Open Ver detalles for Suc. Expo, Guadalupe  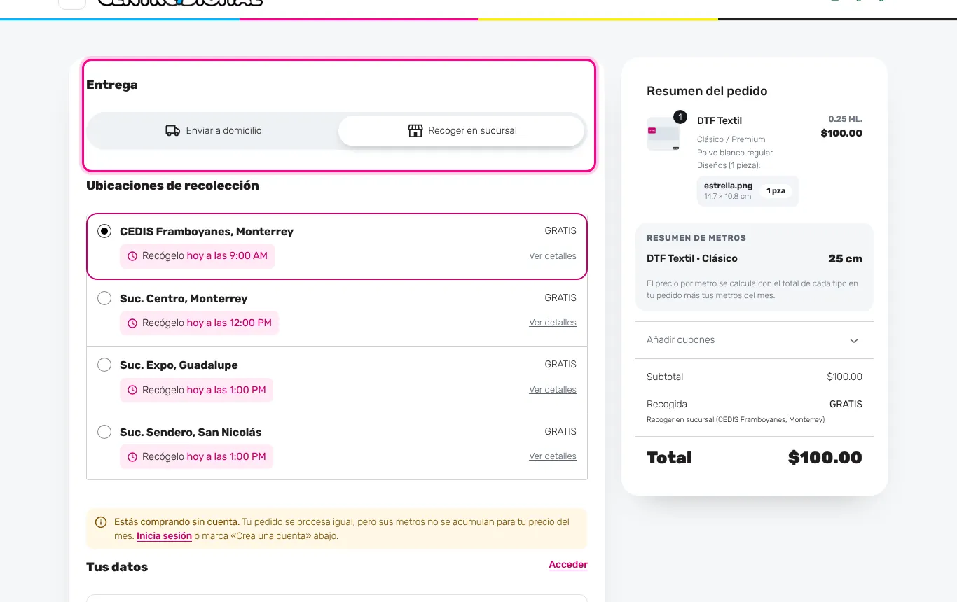[553, 390]
